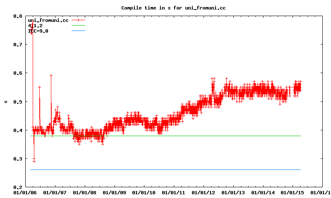Pick the 01/01/10 x-axis date label
Viewport: 331px width, 198px height.
[x=144, y=192]
